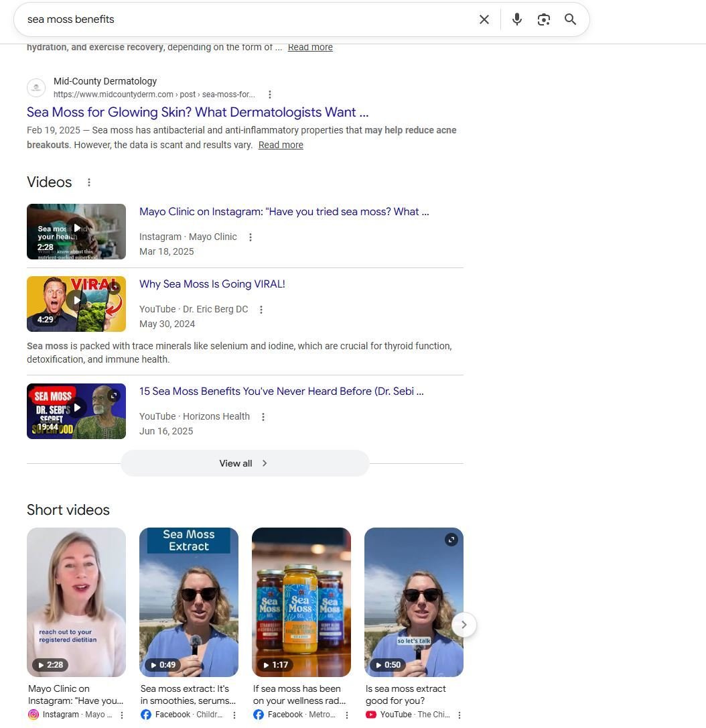The height and width of the screenshot is (728, 706).
Task: Start voice search with microphone icon
Action: 516,19
